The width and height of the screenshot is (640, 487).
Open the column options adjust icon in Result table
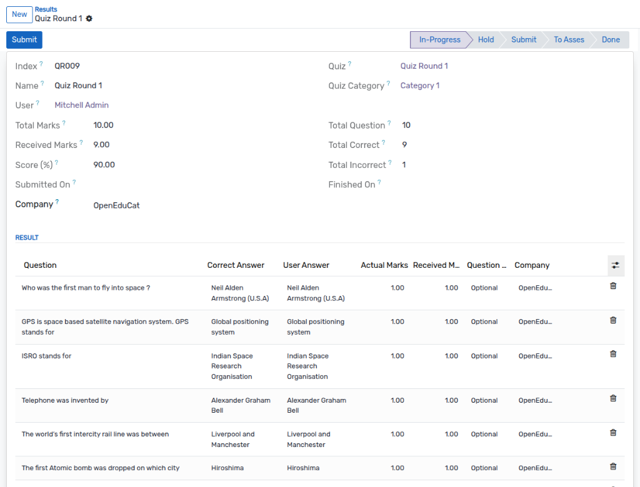tap(616, 265)
